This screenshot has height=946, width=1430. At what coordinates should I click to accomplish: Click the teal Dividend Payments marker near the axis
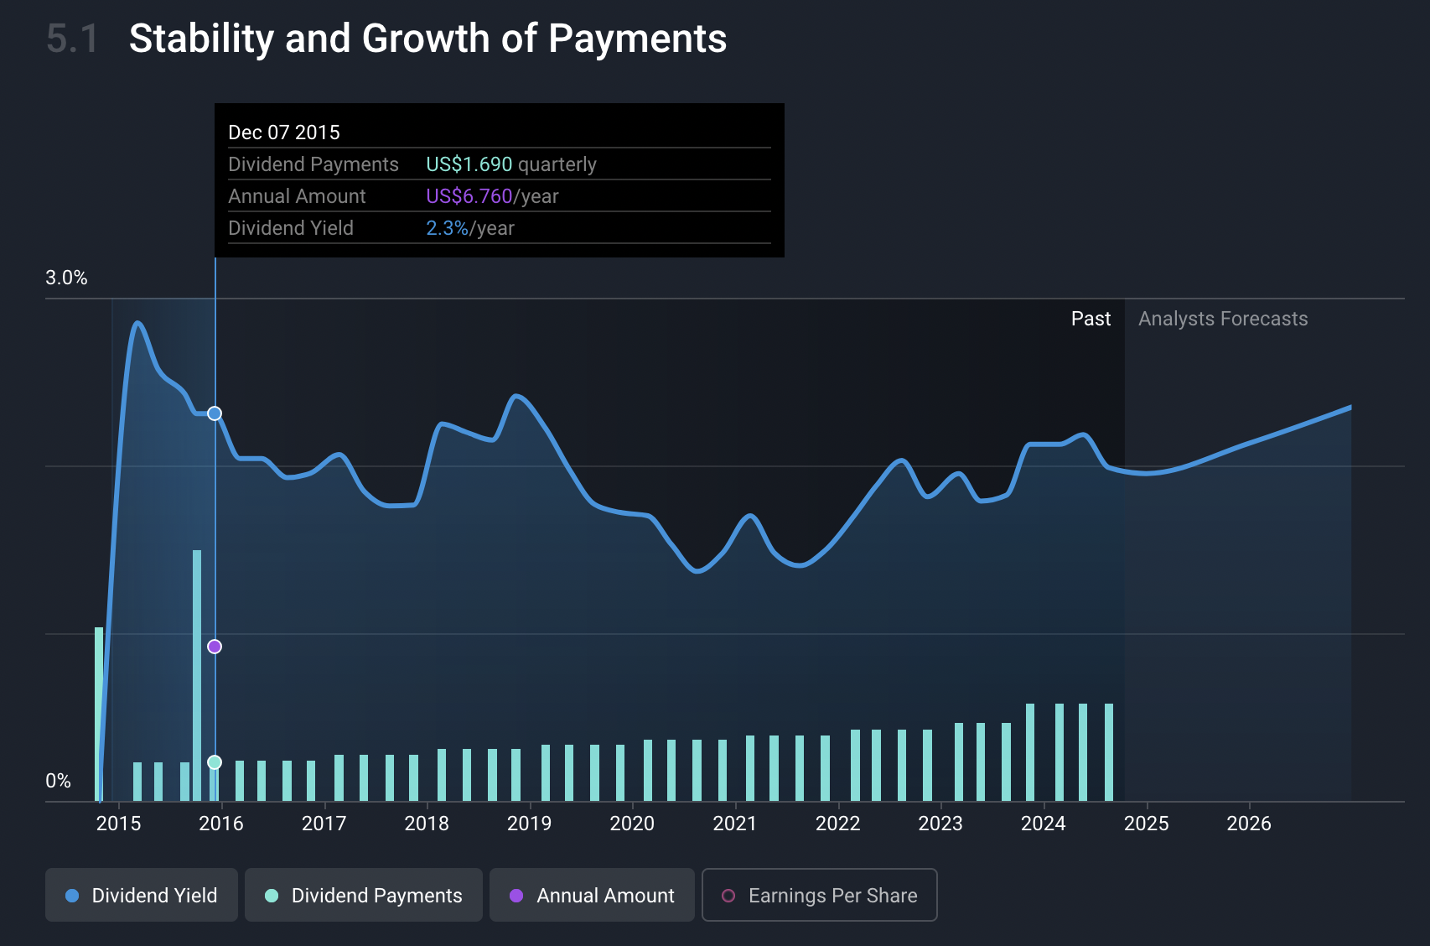click(x=215, y=762)
